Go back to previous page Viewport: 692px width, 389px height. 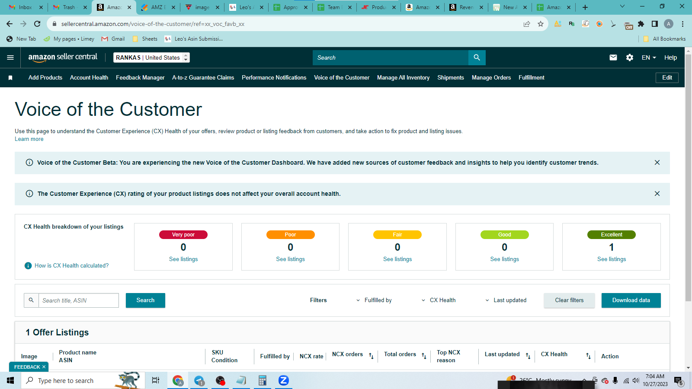[10, 24]
